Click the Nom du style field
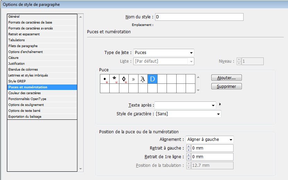288x180 pixels. tap(199, 17)
